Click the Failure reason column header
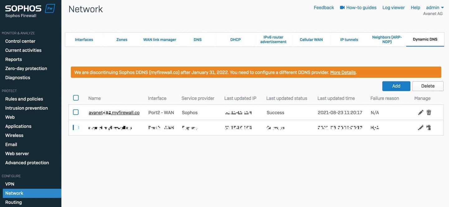 (x=385, y=98)
